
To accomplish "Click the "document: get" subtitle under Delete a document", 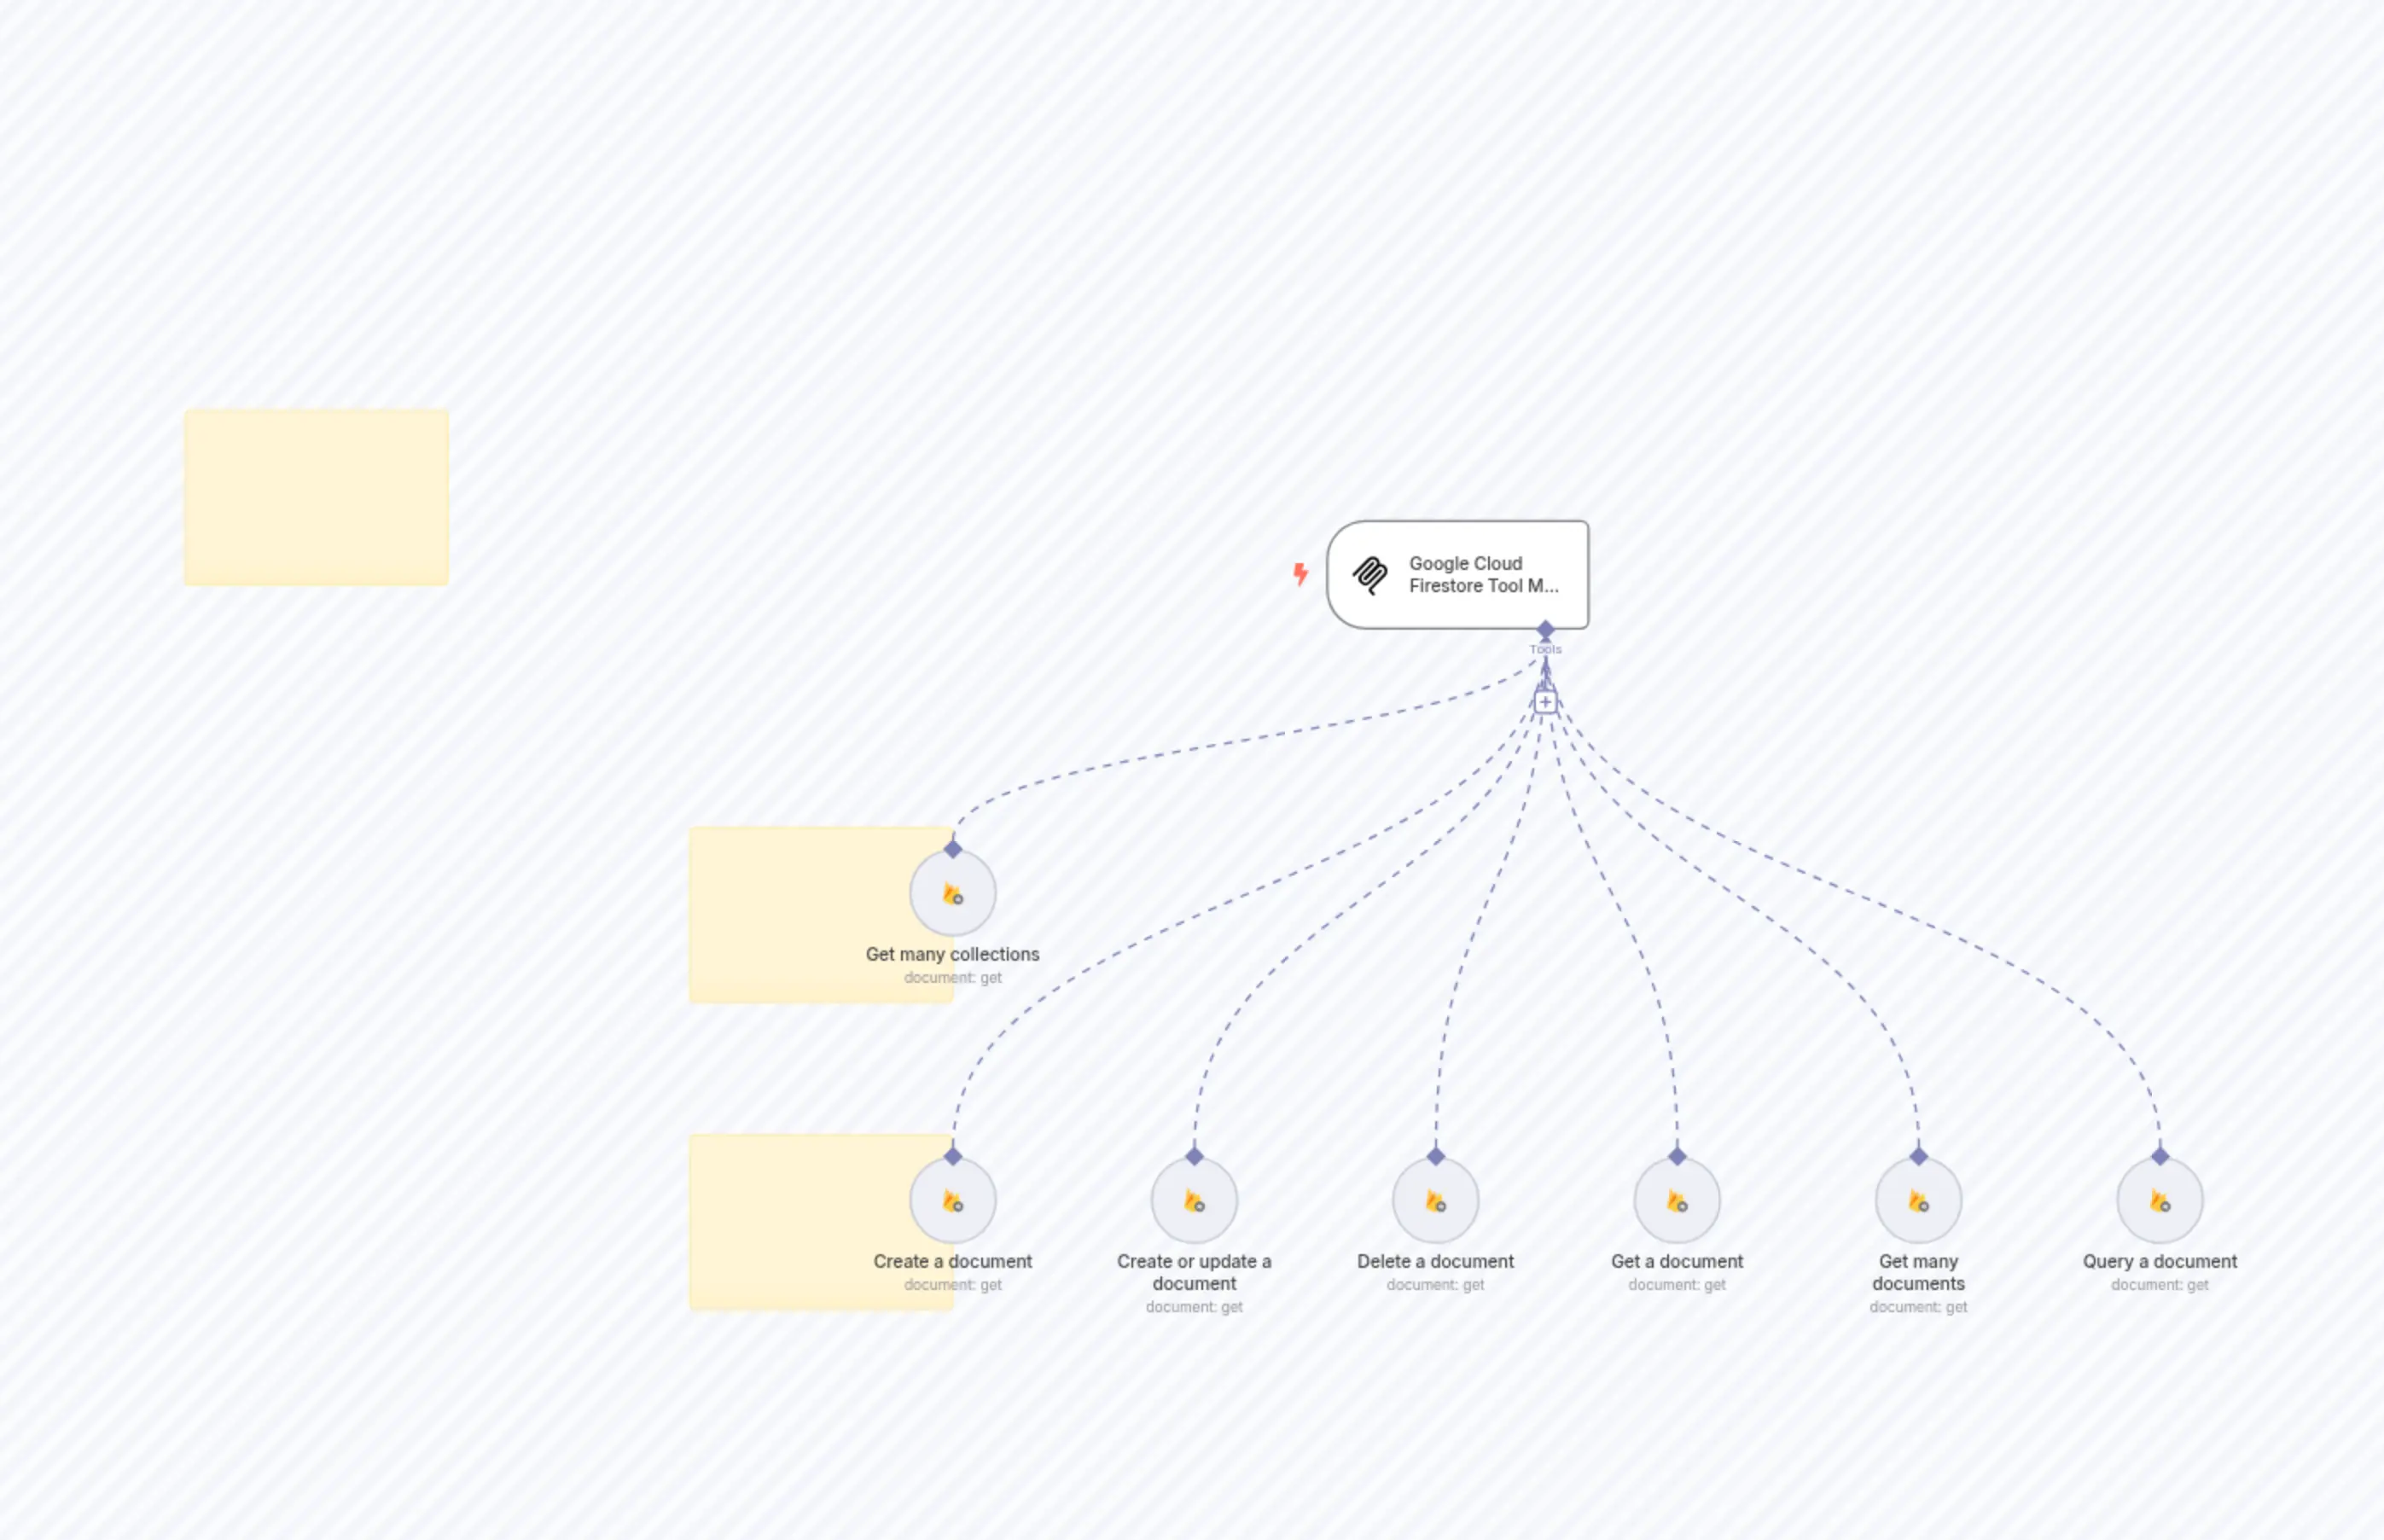I will 1436,1285.
